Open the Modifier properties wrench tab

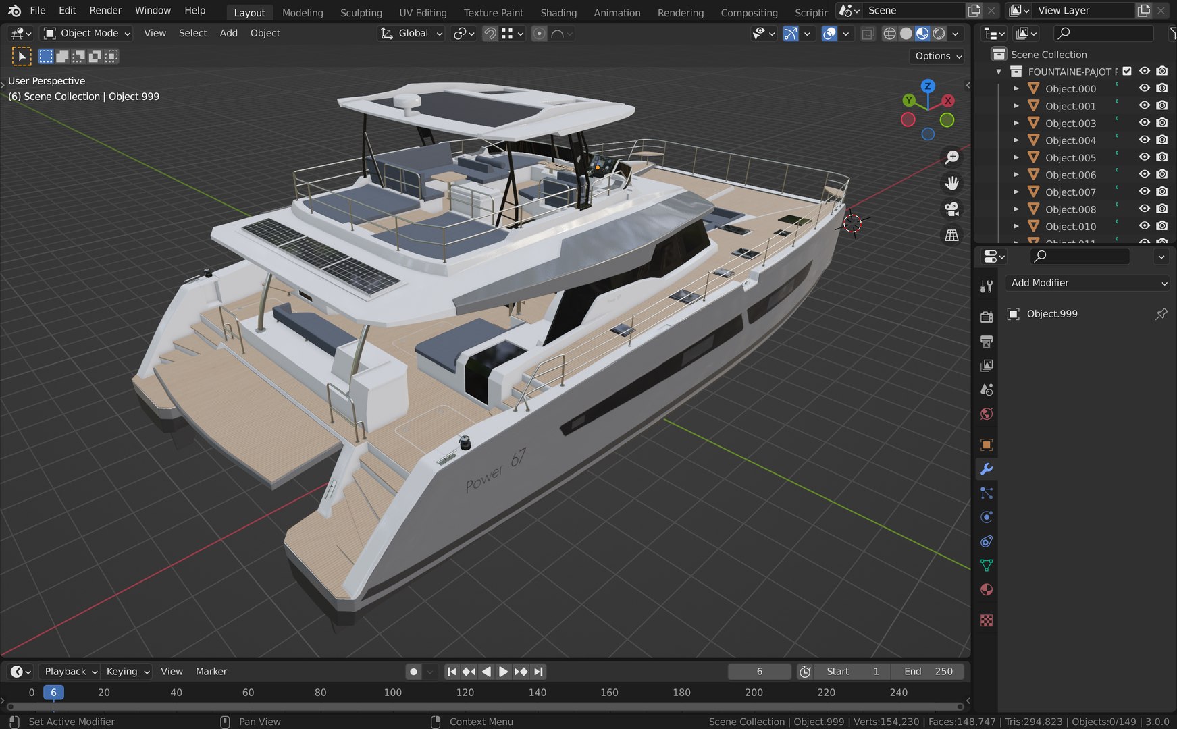pos(987,469)
